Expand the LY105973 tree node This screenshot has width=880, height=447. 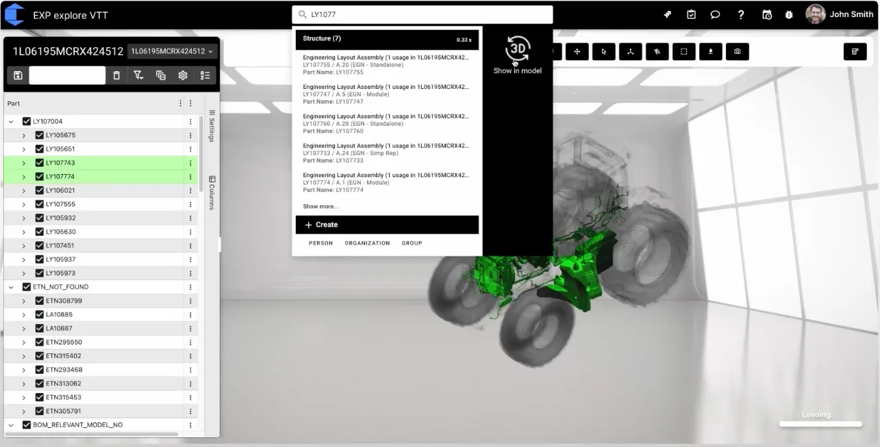pos(24,273)
